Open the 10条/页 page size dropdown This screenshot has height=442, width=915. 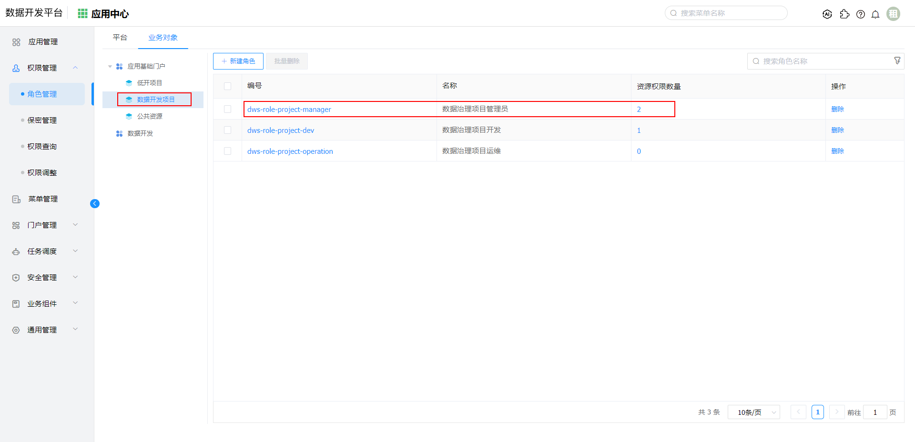753,412
